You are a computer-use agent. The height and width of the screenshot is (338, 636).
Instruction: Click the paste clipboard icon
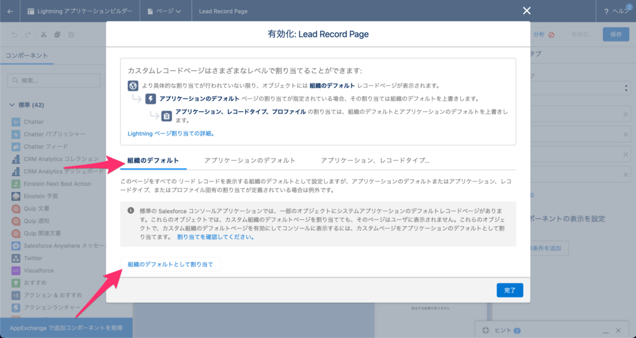(71, 35)
